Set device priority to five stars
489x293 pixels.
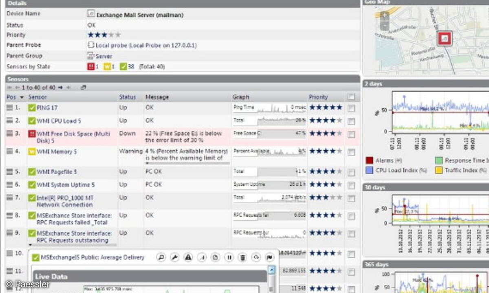(118, 35)
